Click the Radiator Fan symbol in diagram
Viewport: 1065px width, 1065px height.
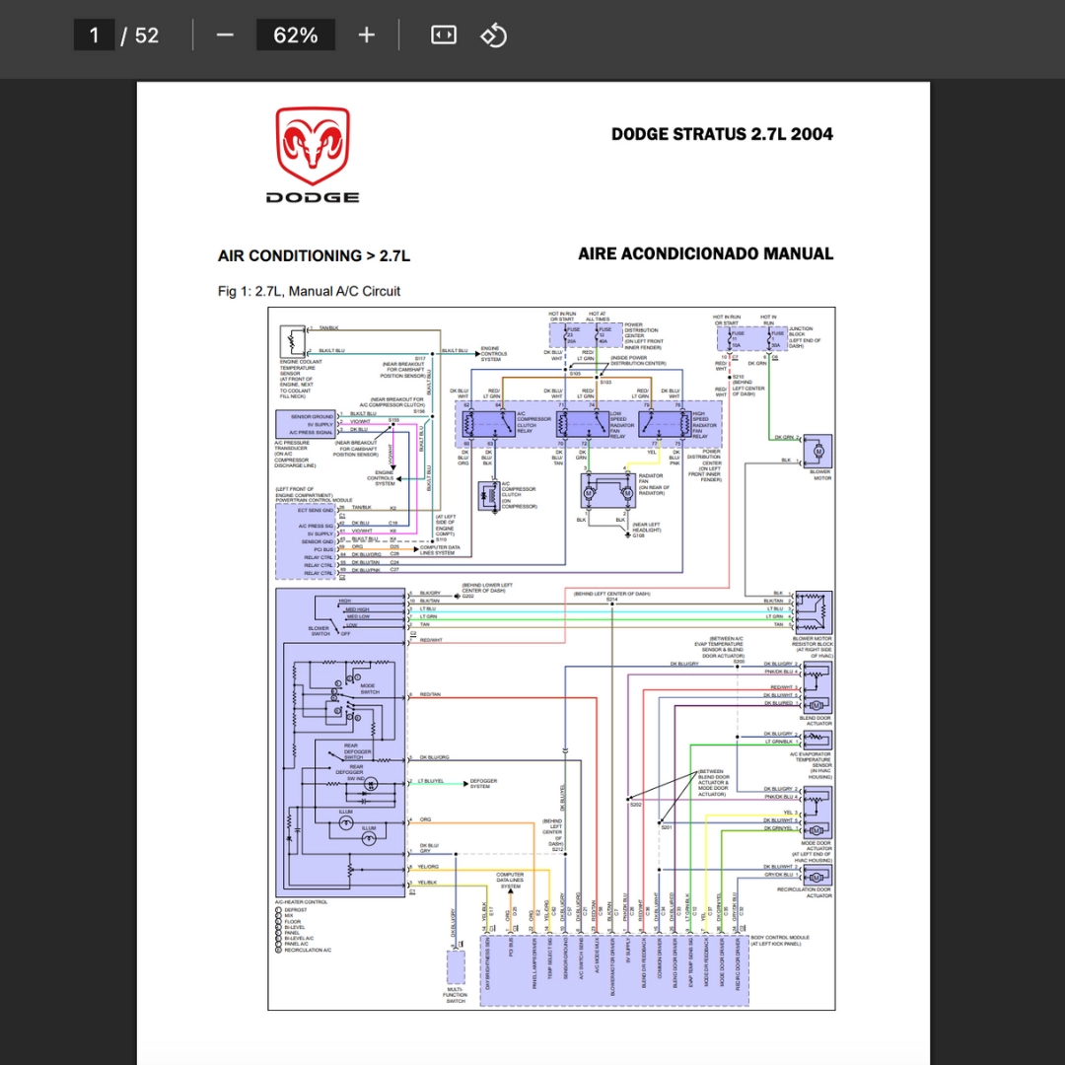pos(608,490)
